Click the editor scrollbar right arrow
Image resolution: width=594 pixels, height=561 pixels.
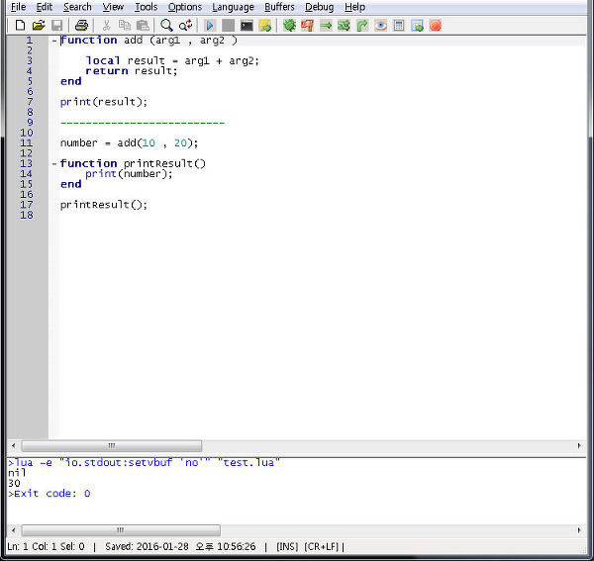coord(579,445)
